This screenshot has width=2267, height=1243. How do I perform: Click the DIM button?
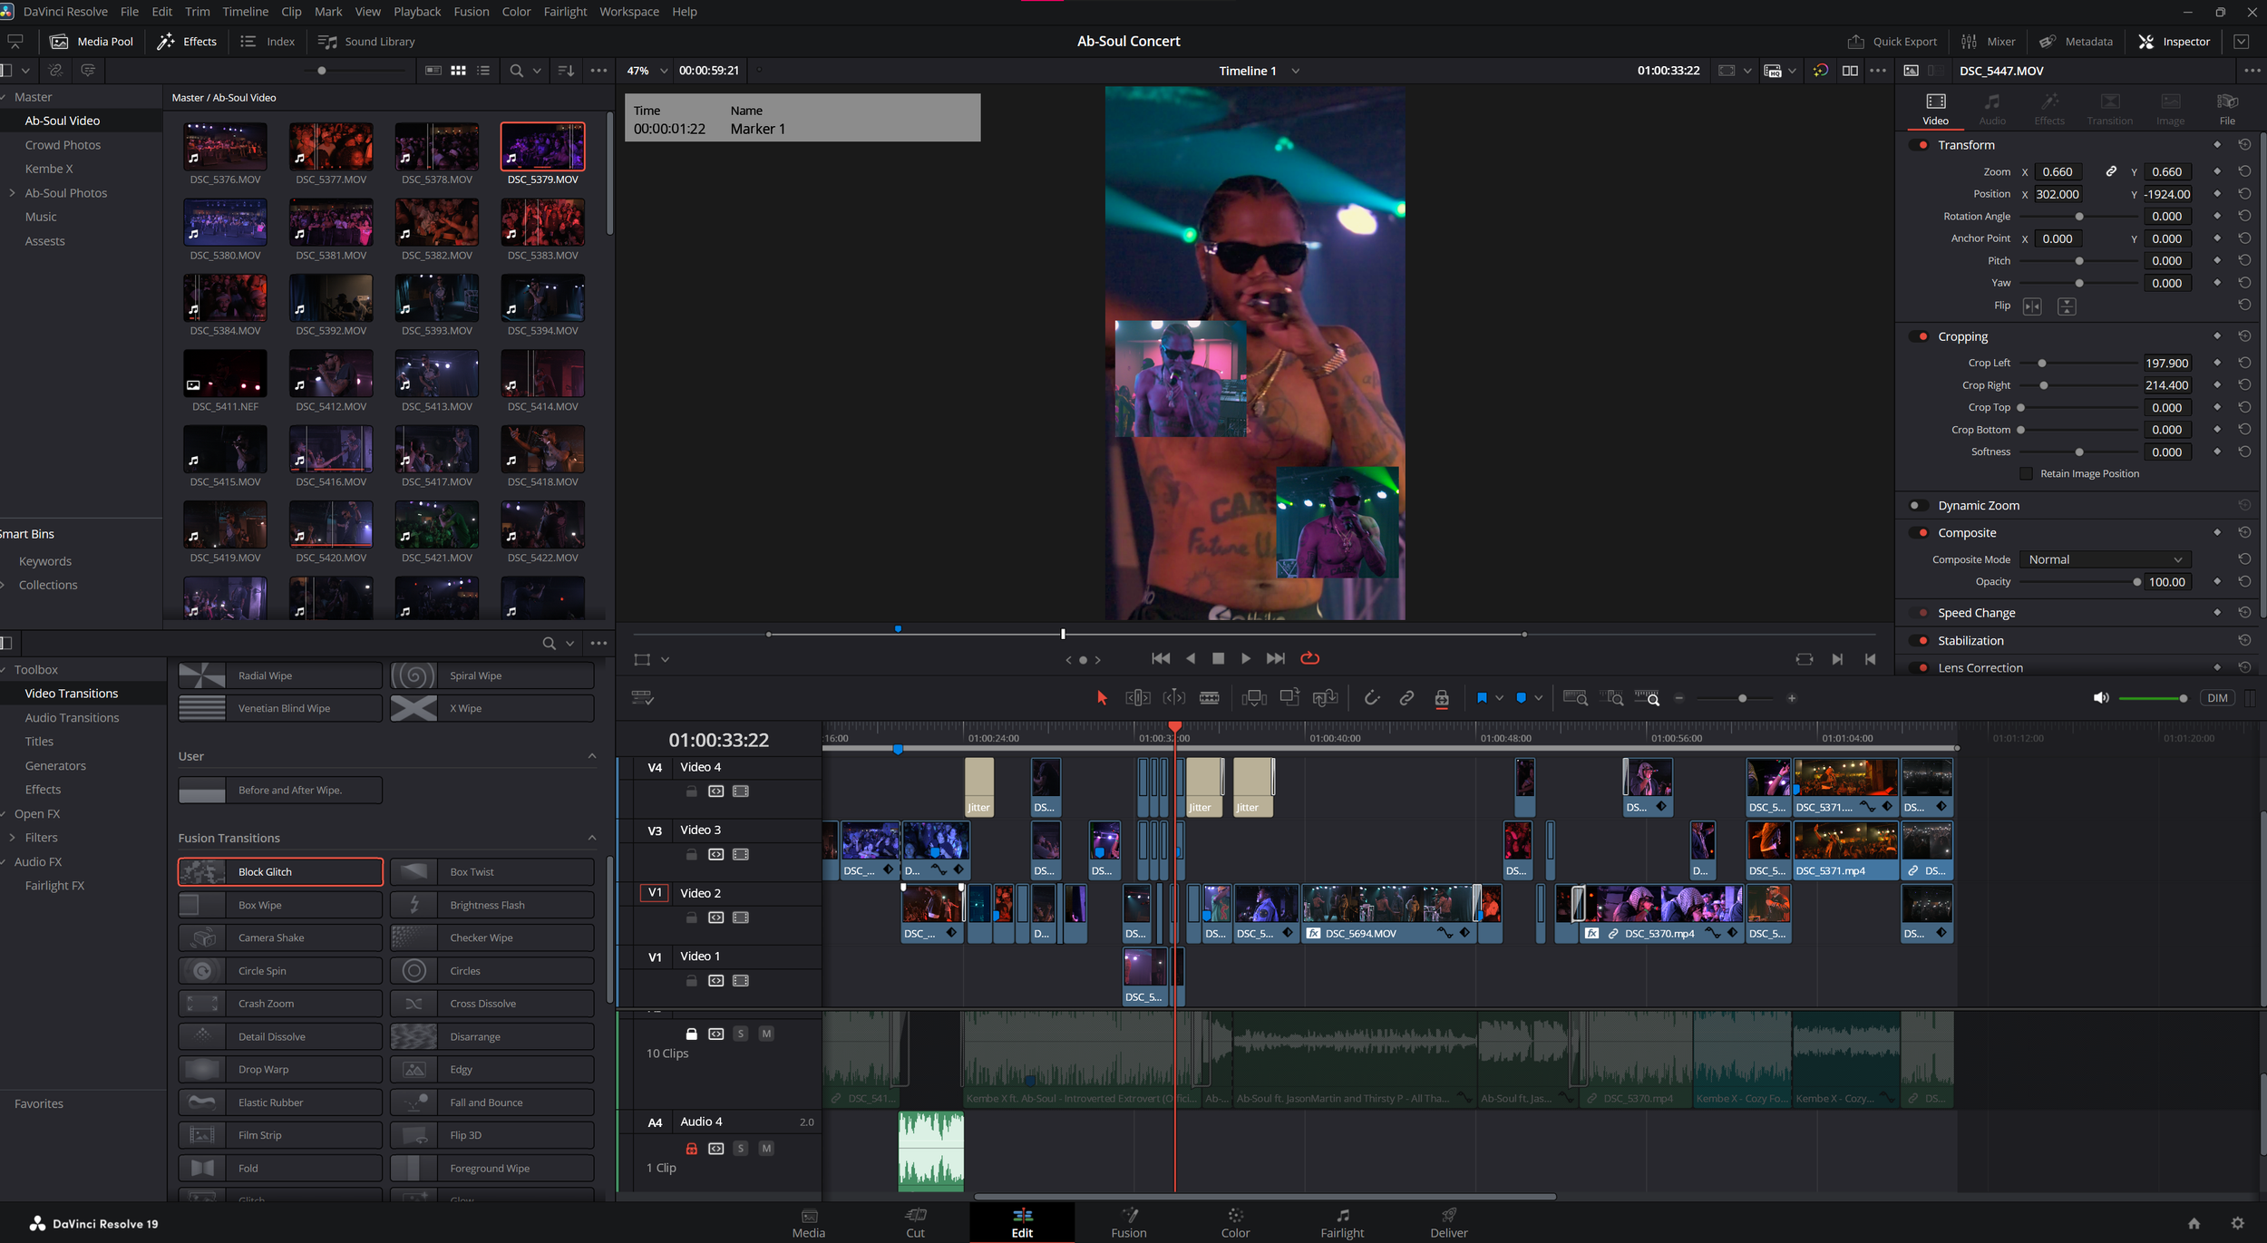(2218, 697)
